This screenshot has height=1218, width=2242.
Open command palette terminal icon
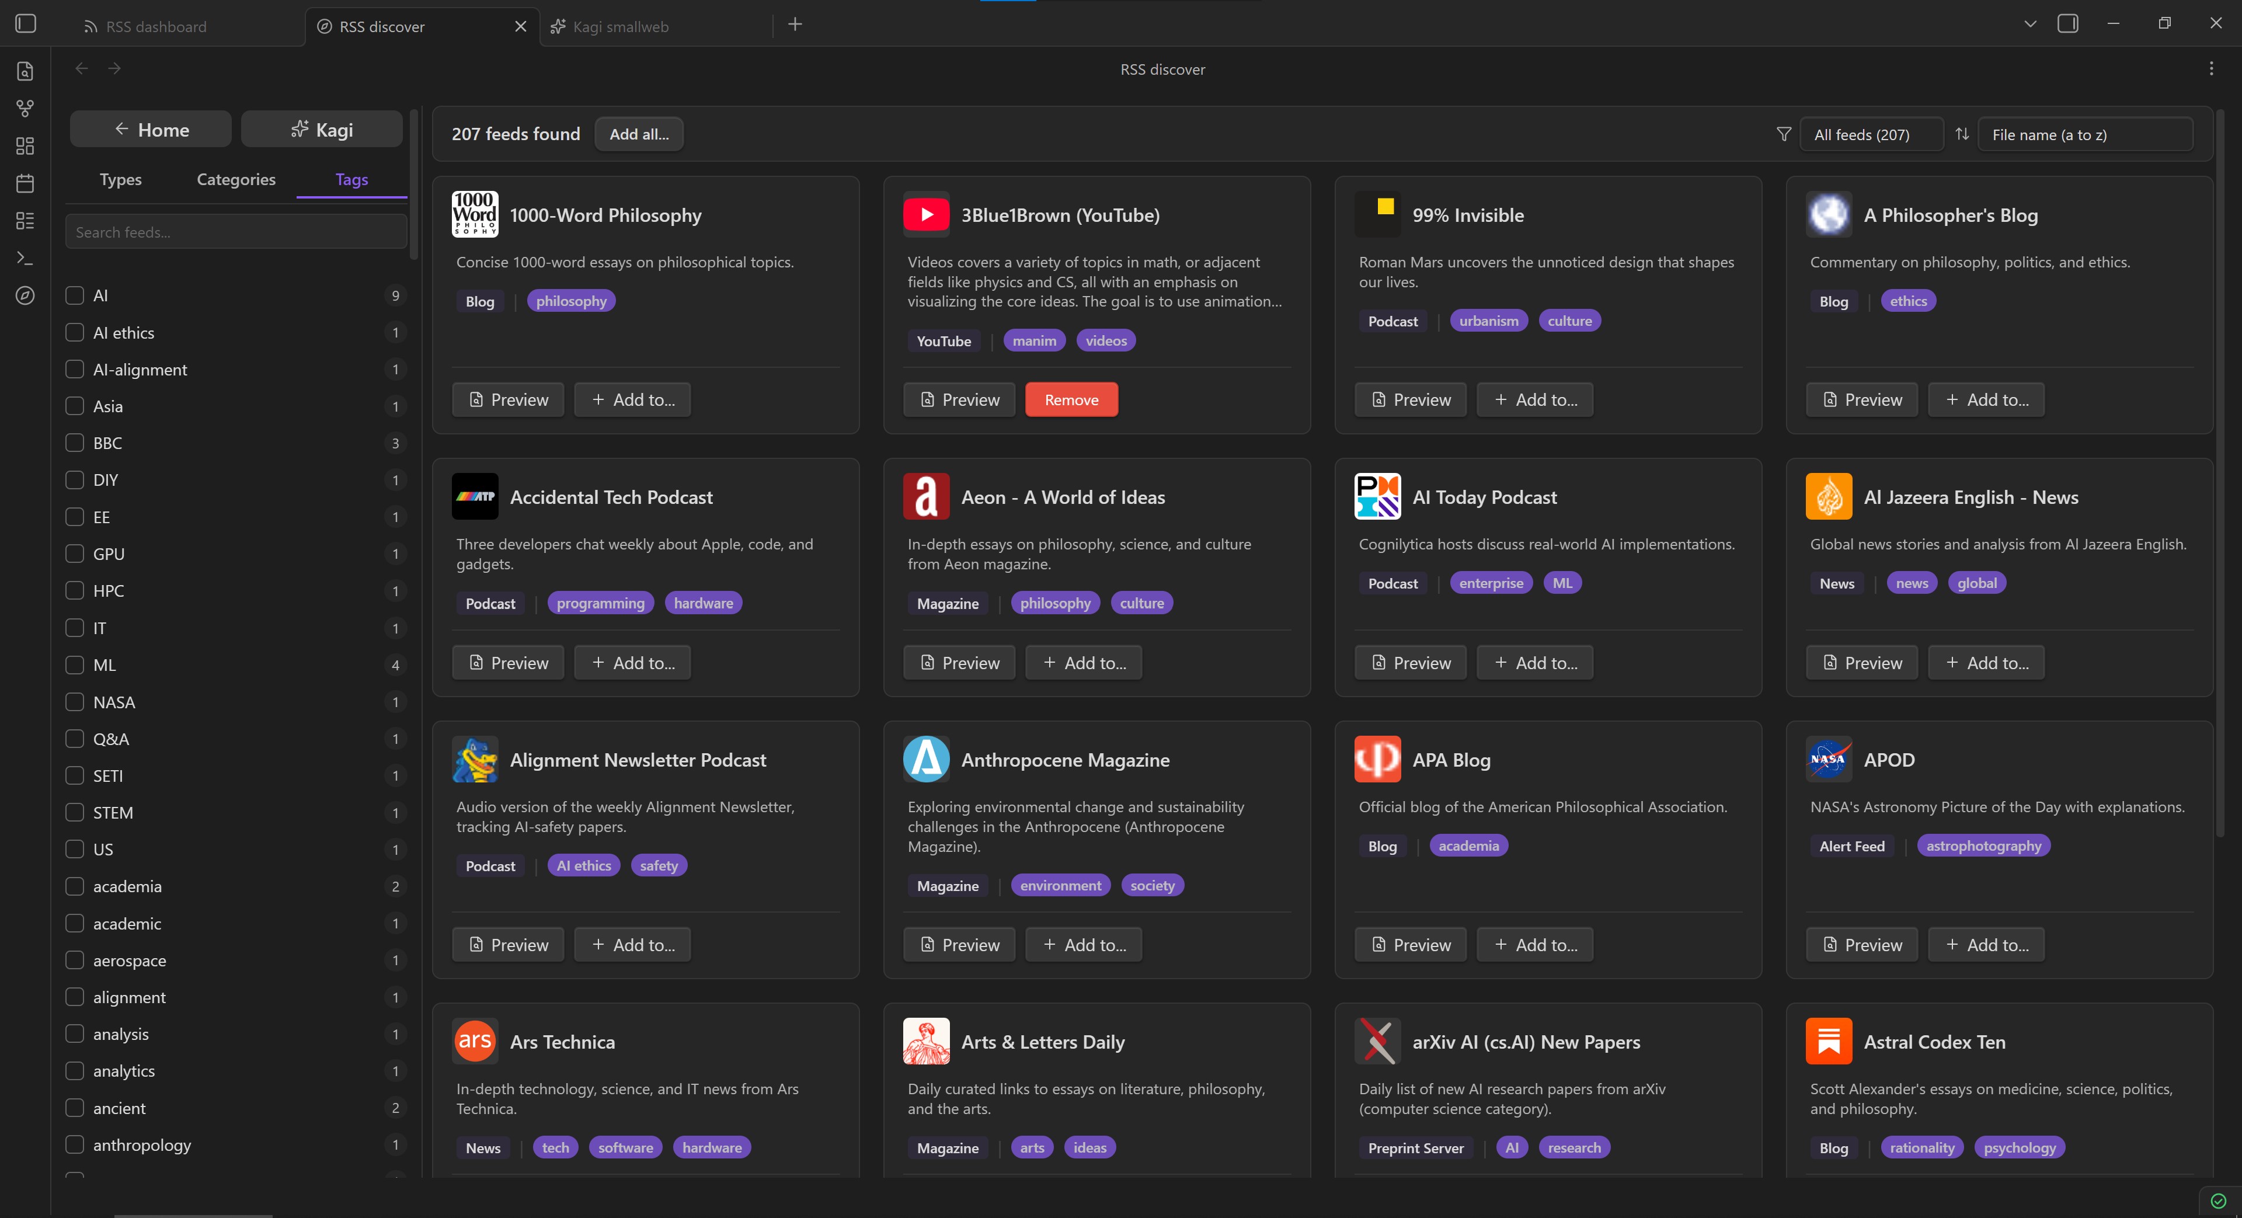pyautogui.click(x=25, y=259)
